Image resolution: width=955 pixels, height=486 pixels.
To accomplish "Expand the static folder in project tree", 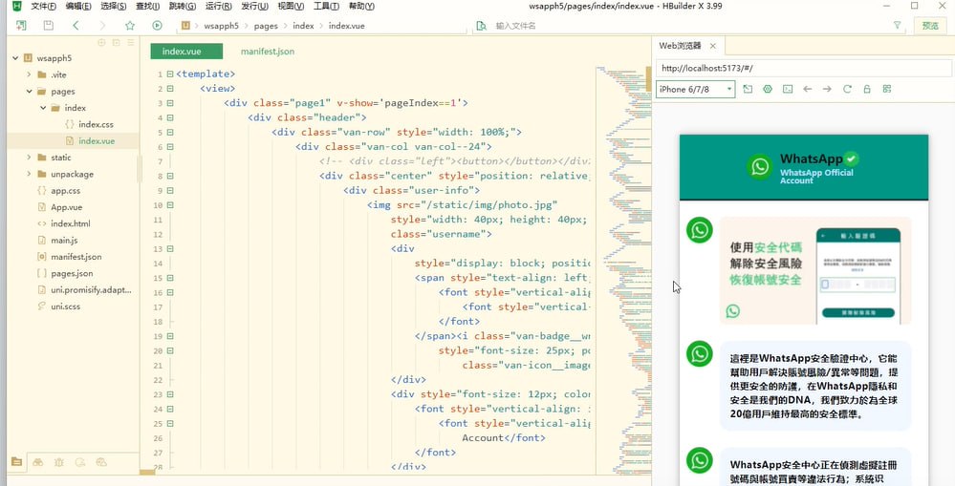I will click(29, 158).
